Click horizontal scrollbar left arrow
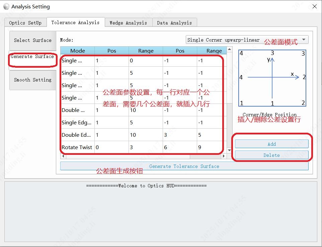 tap(63, 156)
